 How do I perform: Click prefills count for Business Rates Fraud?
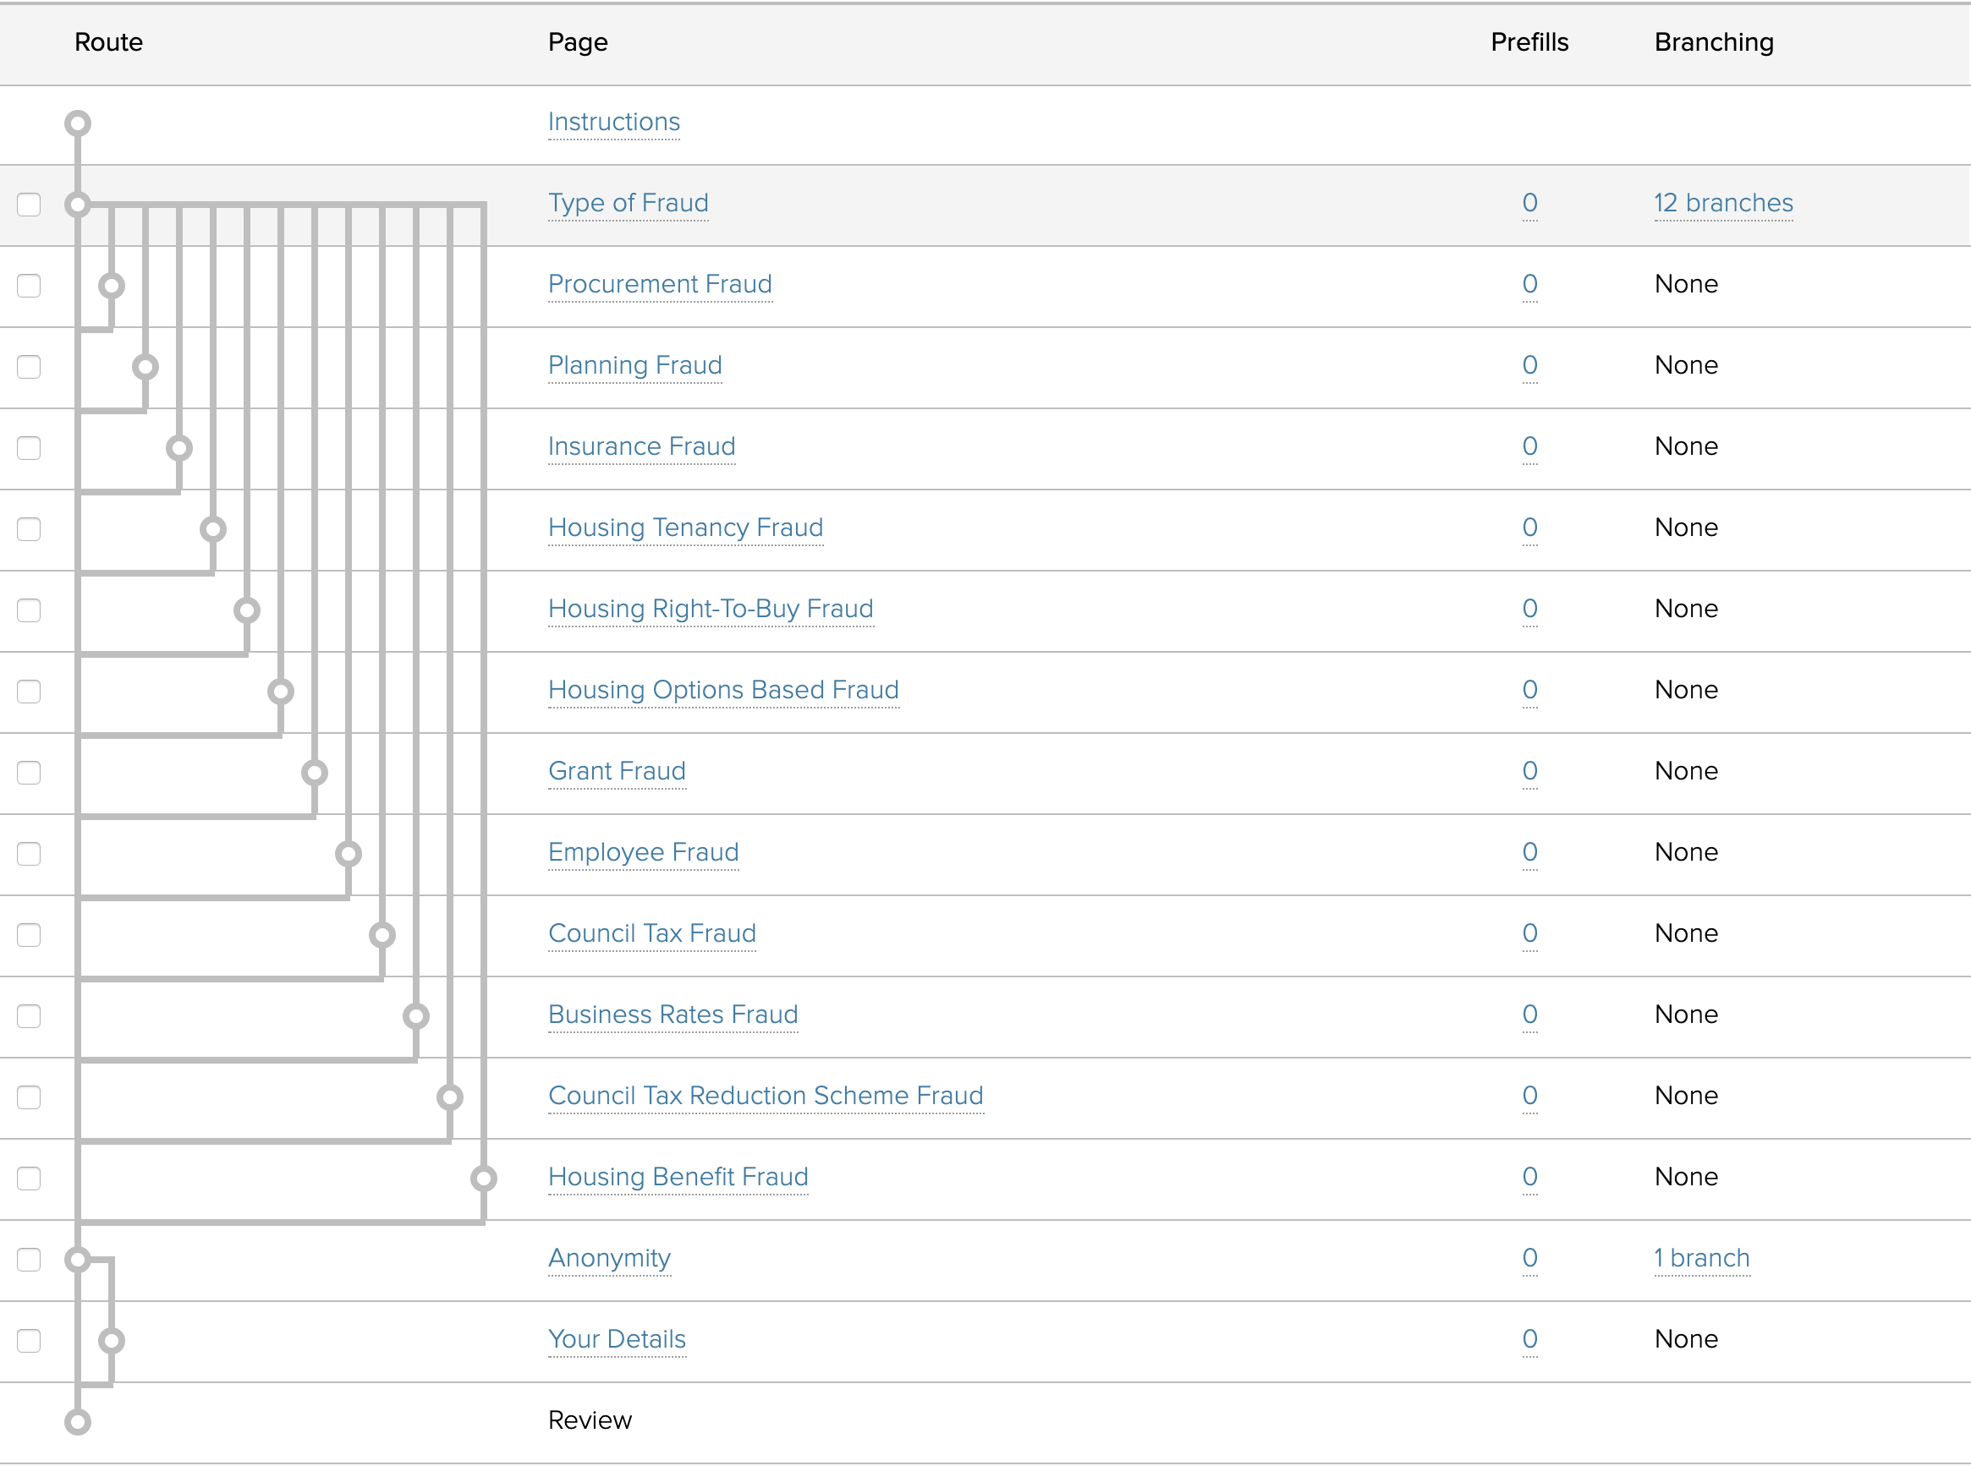pos(1529,1015)
